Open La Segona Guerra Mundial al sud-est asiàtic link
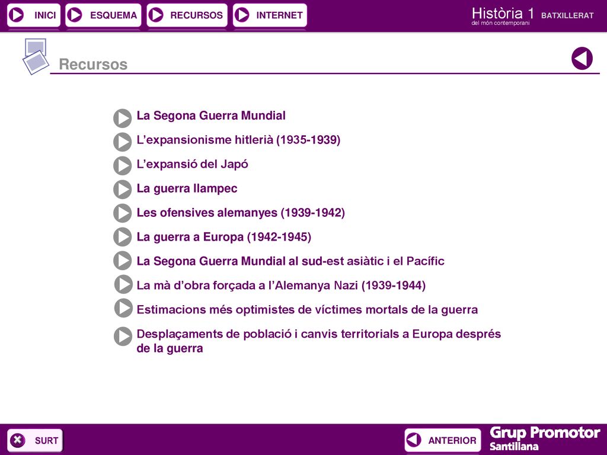The image size is (607, 455). tap(290, 261)
